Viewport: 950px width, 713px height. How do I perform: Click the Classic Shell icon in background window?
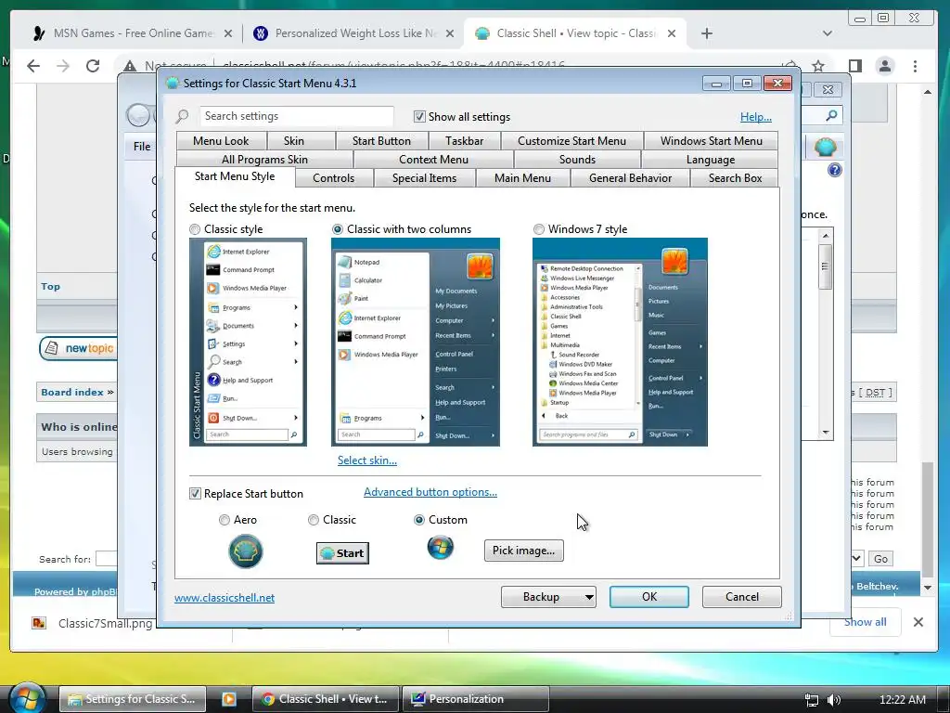click(825, 147)
